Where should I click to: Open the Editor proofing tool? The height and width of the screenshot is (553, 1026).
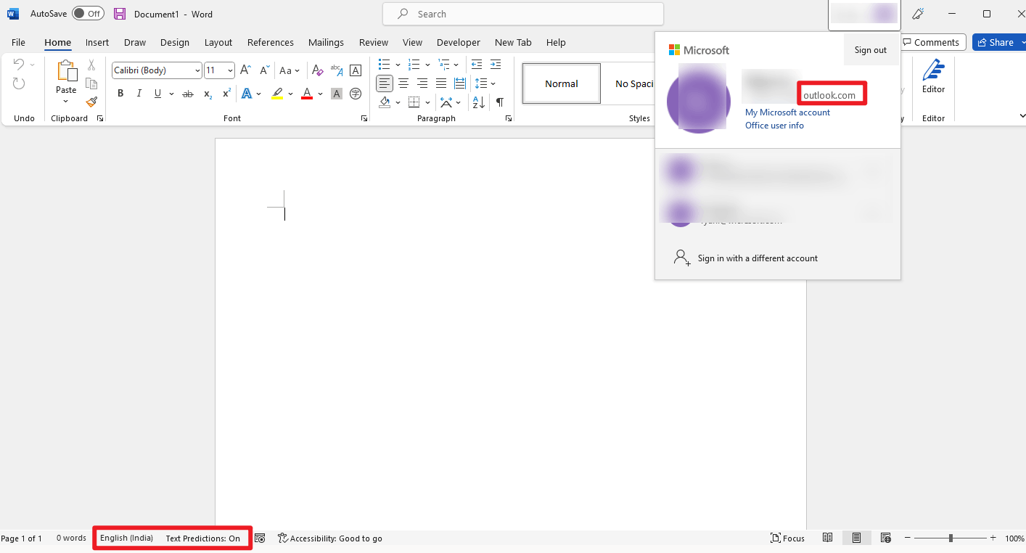tap(933, 77)
